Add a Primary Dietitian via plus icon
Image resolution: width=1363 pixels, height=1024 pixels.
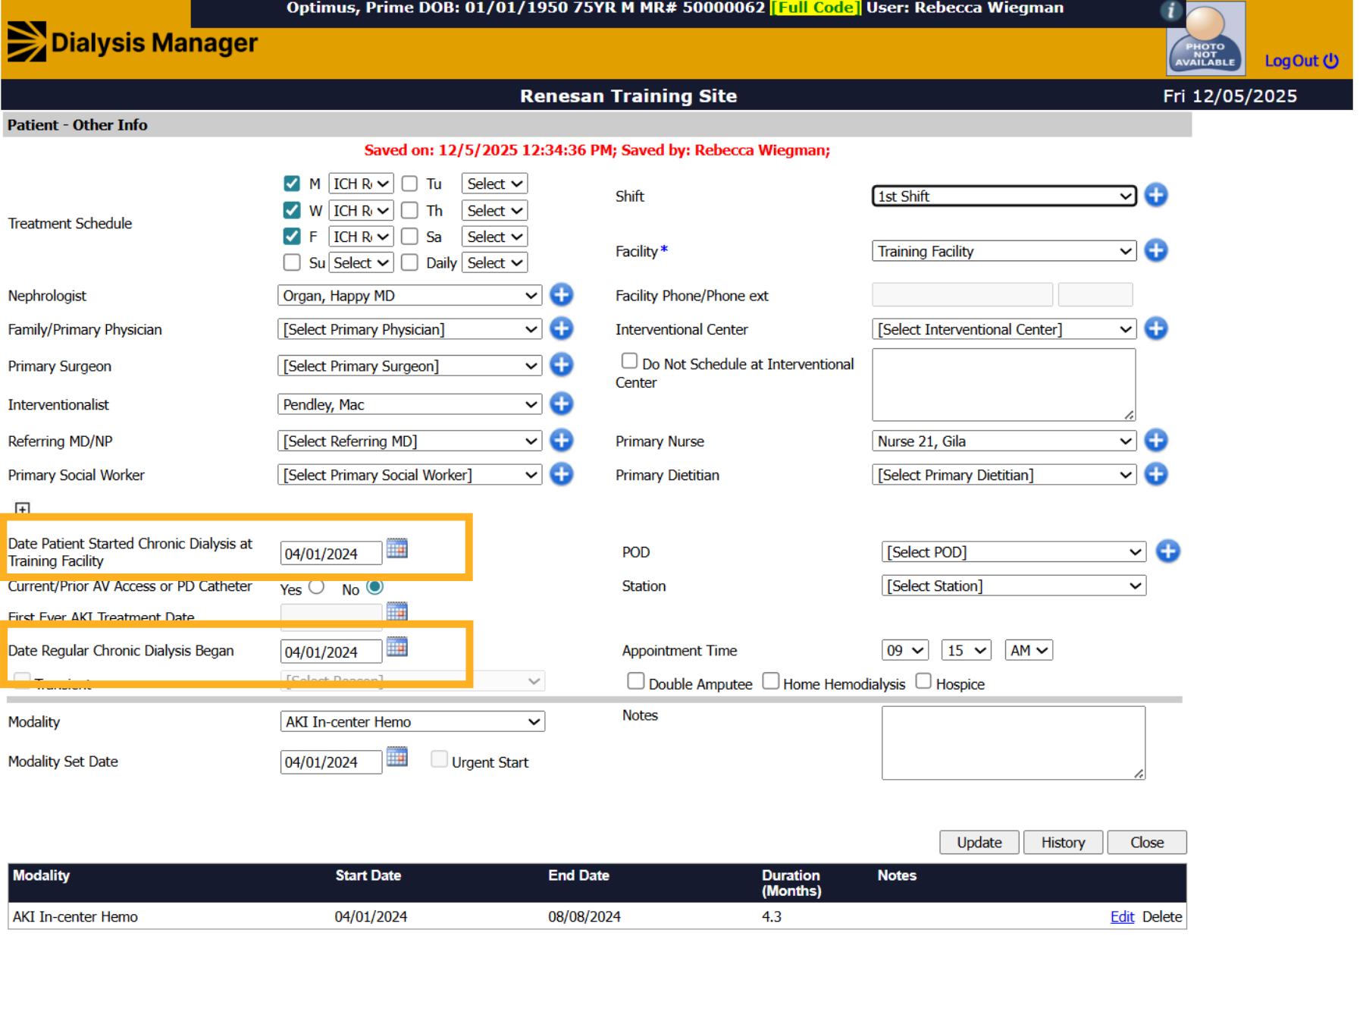pyautogui.click(x=1155, y=475)
